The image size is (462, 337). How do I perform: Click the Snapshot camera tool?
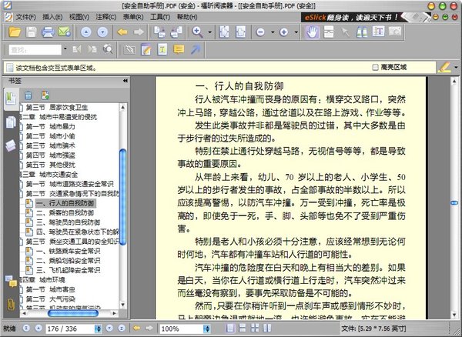[x=395, y=32]
